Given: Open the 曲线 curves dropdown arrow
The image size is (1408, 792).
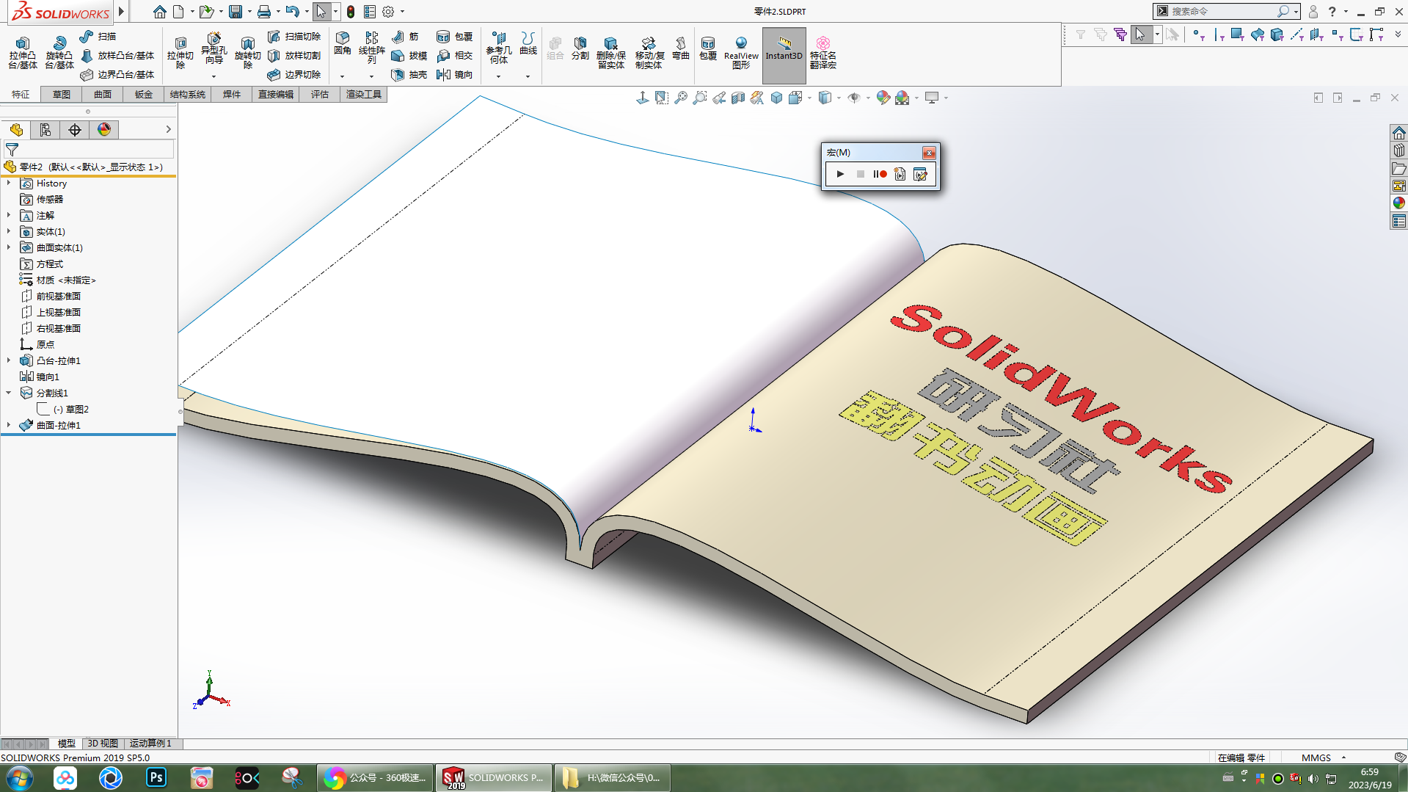Looking at the screenshot, I should click(528, 76).
